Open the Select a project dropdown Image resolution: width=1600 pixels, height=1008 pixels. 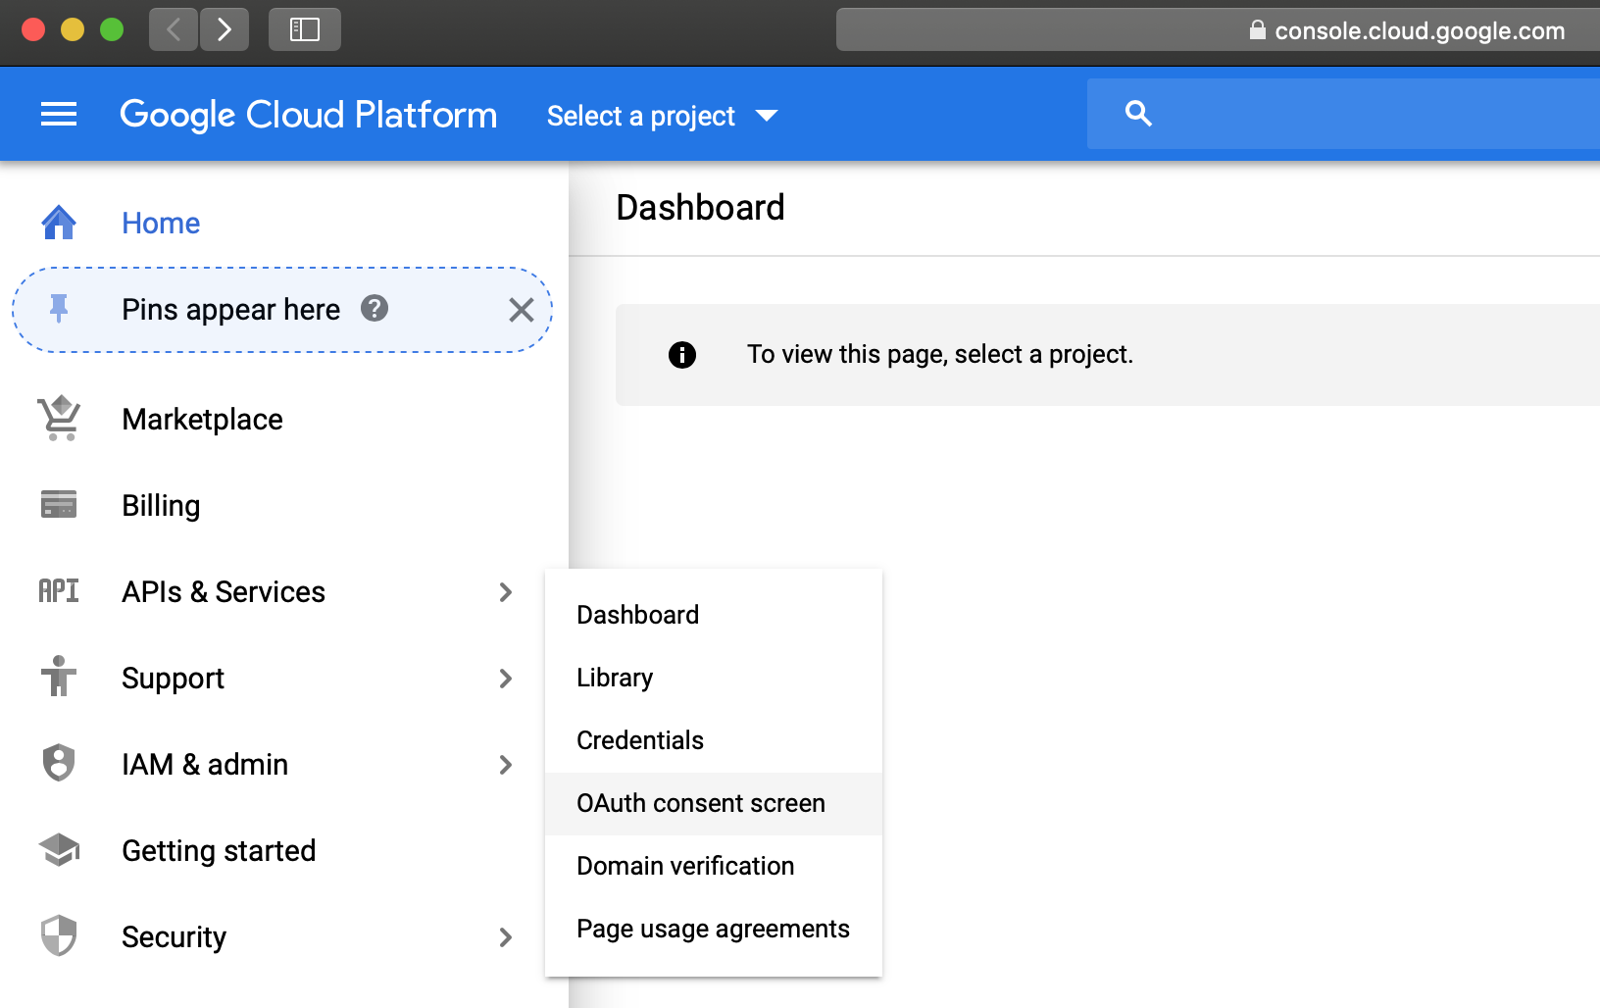(x=662, y=116)
